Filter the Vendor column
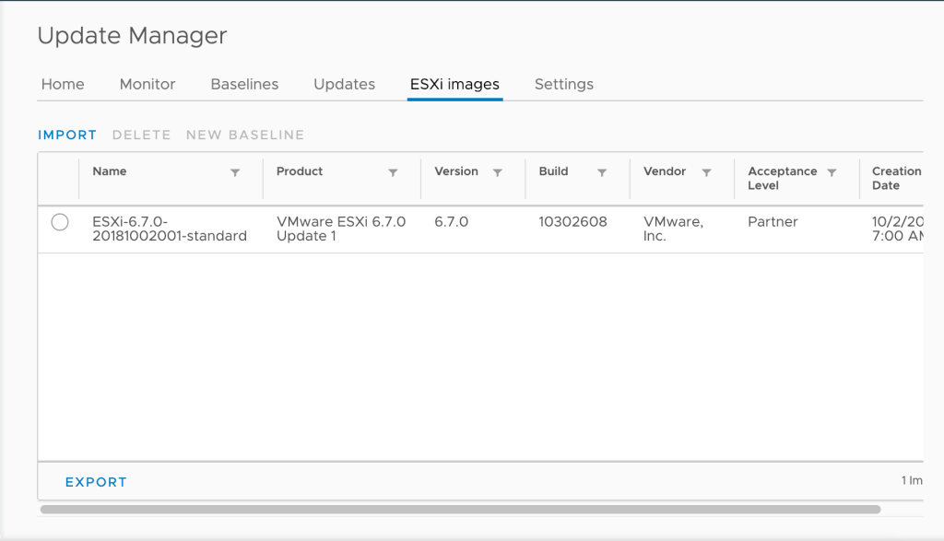944x541 pixels. click(707, 172)
